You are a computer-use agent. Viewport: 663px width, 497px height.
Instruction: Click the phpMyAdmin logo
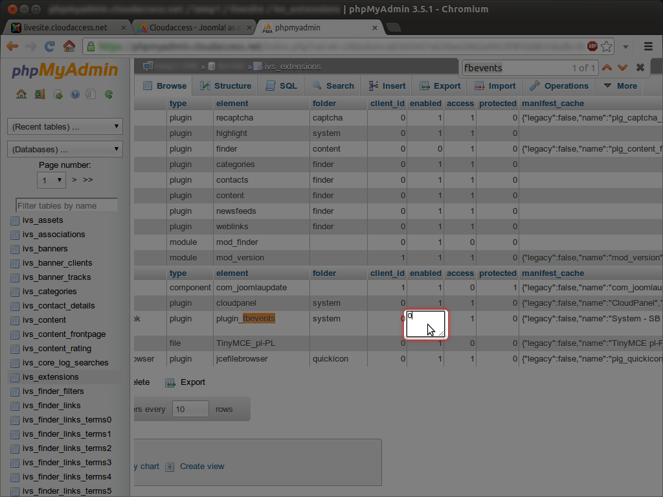65,70
